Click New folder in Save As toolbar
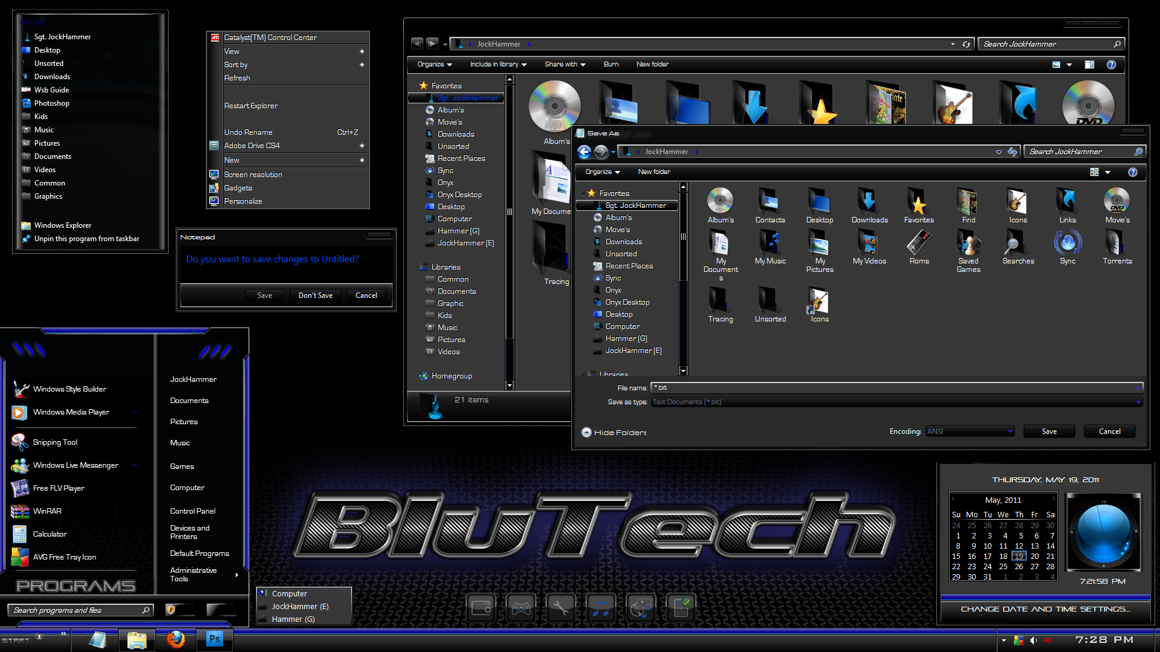 click(x=653, y=172)
